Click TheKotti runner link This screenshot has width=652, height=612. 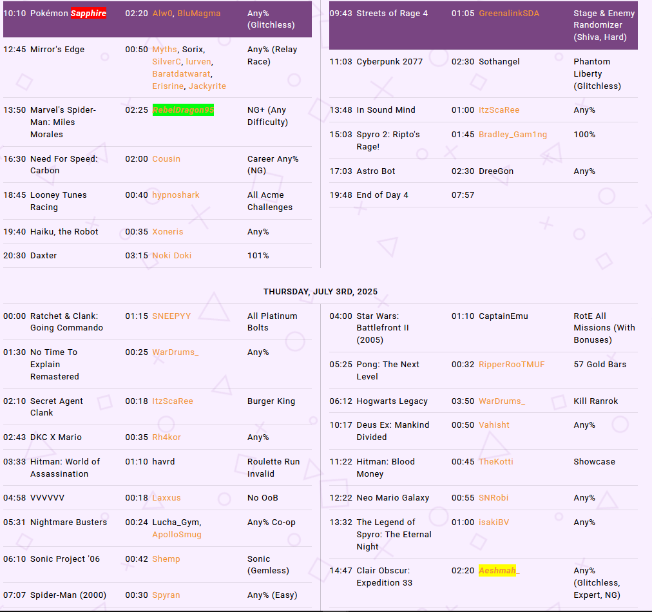pyautogui.click(x=495, y=462)
